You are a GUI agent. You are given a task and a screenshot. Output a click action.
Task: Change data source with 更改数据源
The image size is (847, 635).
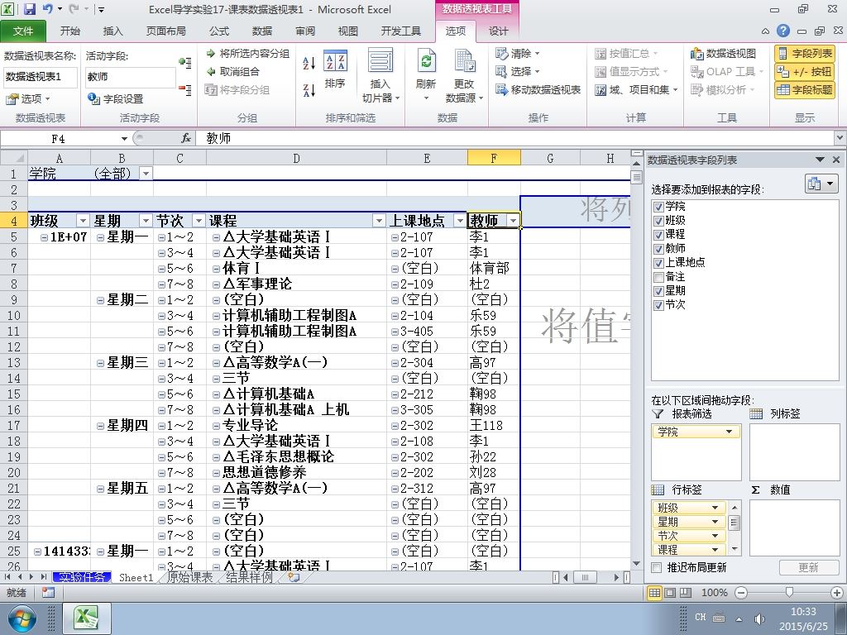[464, 74]
